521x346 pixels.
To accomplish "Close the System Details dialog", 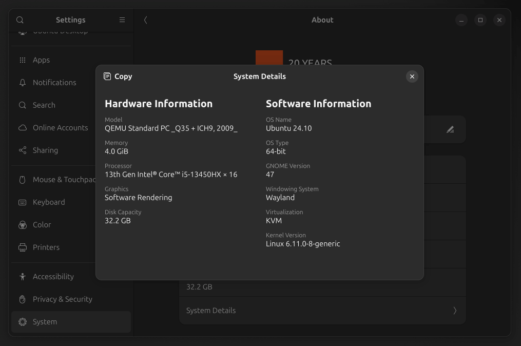I will tap(412, 76).
